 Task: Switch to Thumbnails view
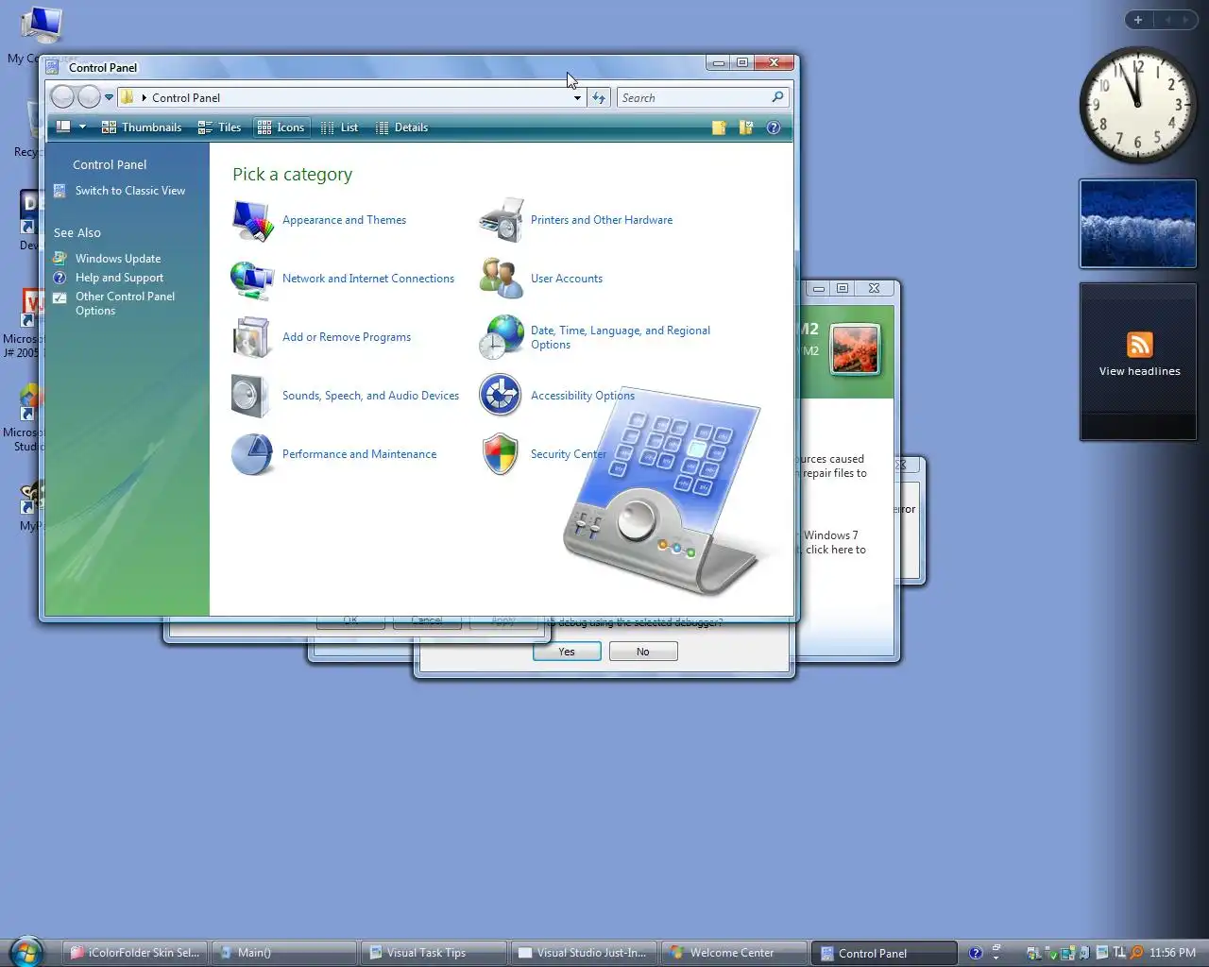(x=142, y=127)
